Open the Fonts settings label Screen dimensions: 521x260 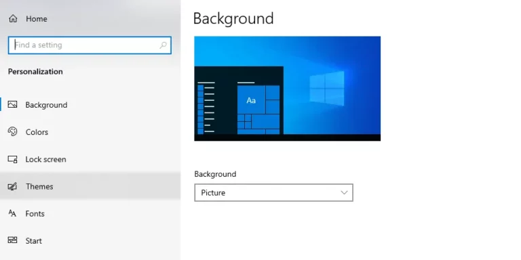point(35,213)
